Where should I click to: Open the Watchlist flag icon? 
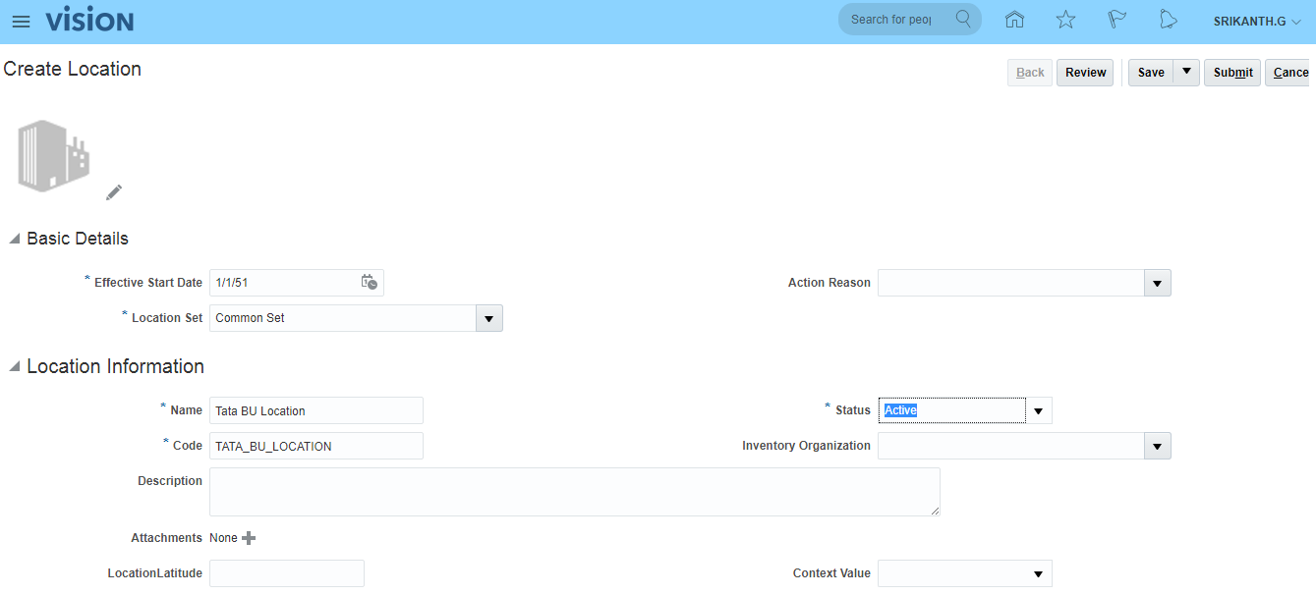(1116, 20)
